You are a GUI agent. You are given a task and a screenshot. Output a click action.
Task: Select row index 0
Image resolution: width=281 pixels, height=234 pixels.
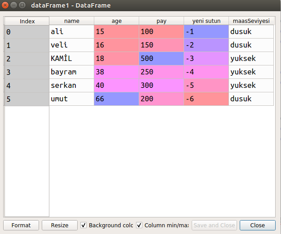[27, 32]
